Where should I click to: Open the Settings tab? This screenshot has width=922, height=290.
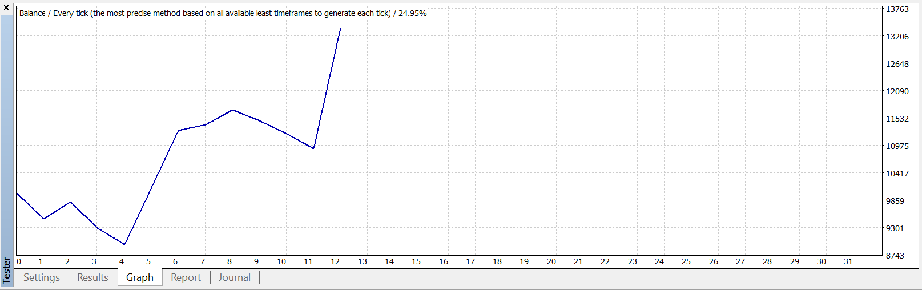click(42, 277)
